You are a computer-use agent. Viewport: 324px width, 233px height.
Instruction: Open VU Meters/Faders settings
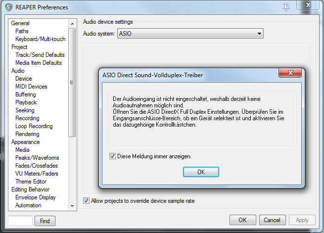[x=37, y=174]
